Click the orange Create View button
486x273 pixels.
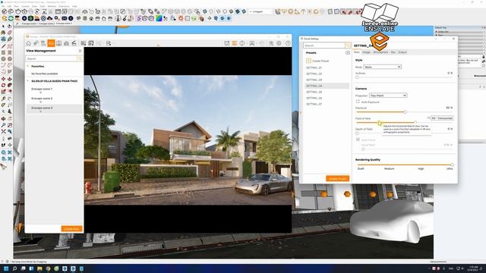(72, 229)
